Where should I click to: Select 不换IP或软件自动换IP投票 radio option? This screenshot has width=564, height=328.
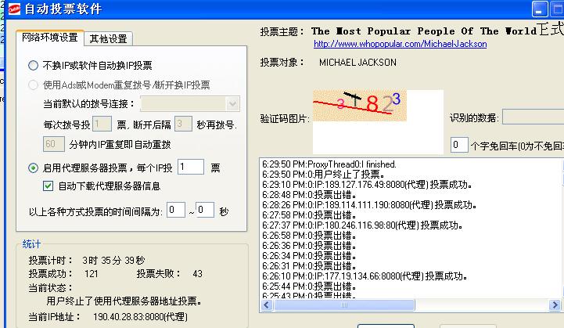click(33, 66)
